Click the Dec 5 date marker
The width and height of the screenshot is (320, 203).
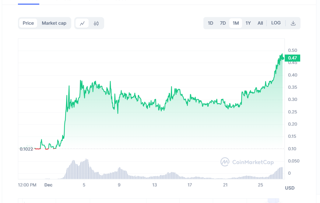click(84, 185)
